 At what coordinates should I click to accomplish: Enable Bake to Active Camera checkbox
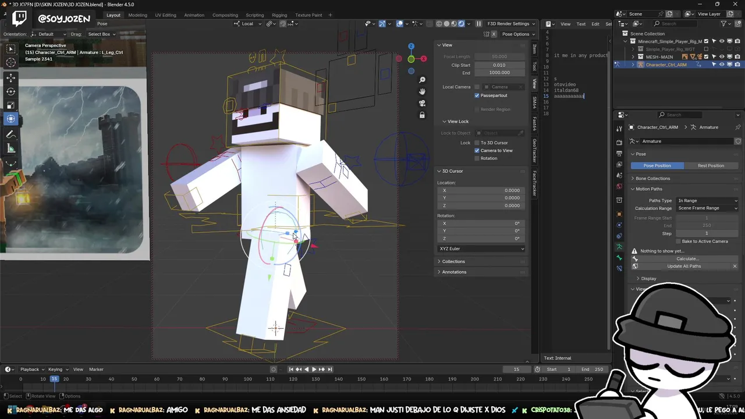[678, 242]
